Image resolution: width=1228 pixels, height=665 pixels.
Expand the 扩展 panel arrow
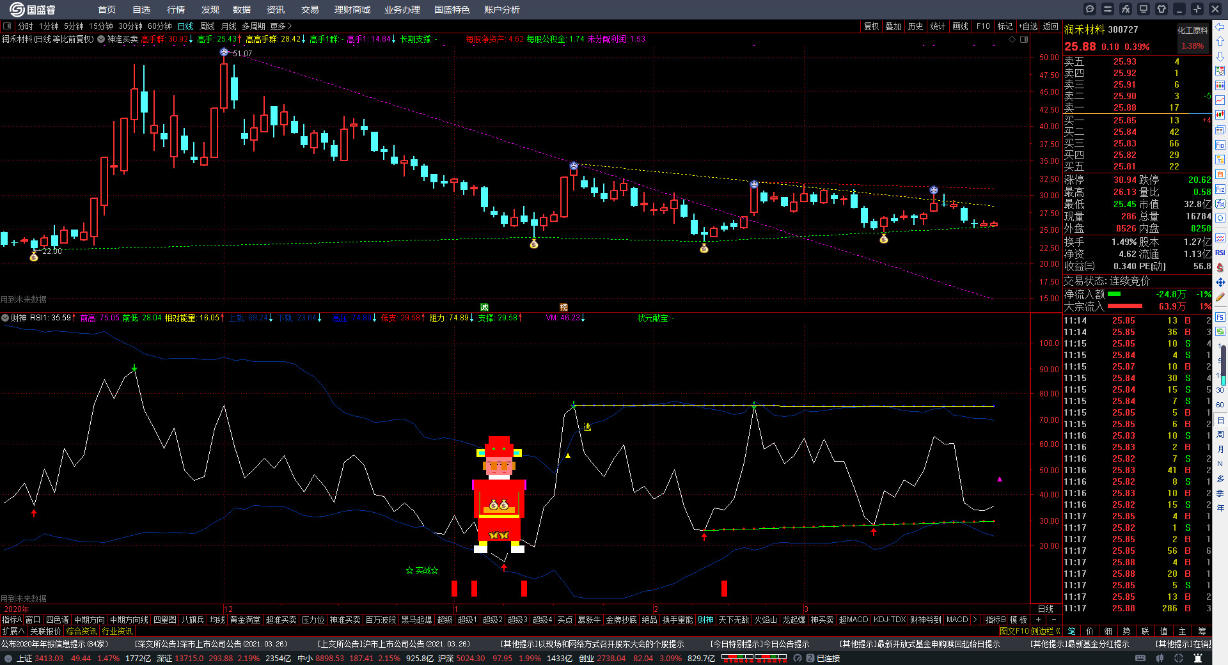(x=13, y=631)
